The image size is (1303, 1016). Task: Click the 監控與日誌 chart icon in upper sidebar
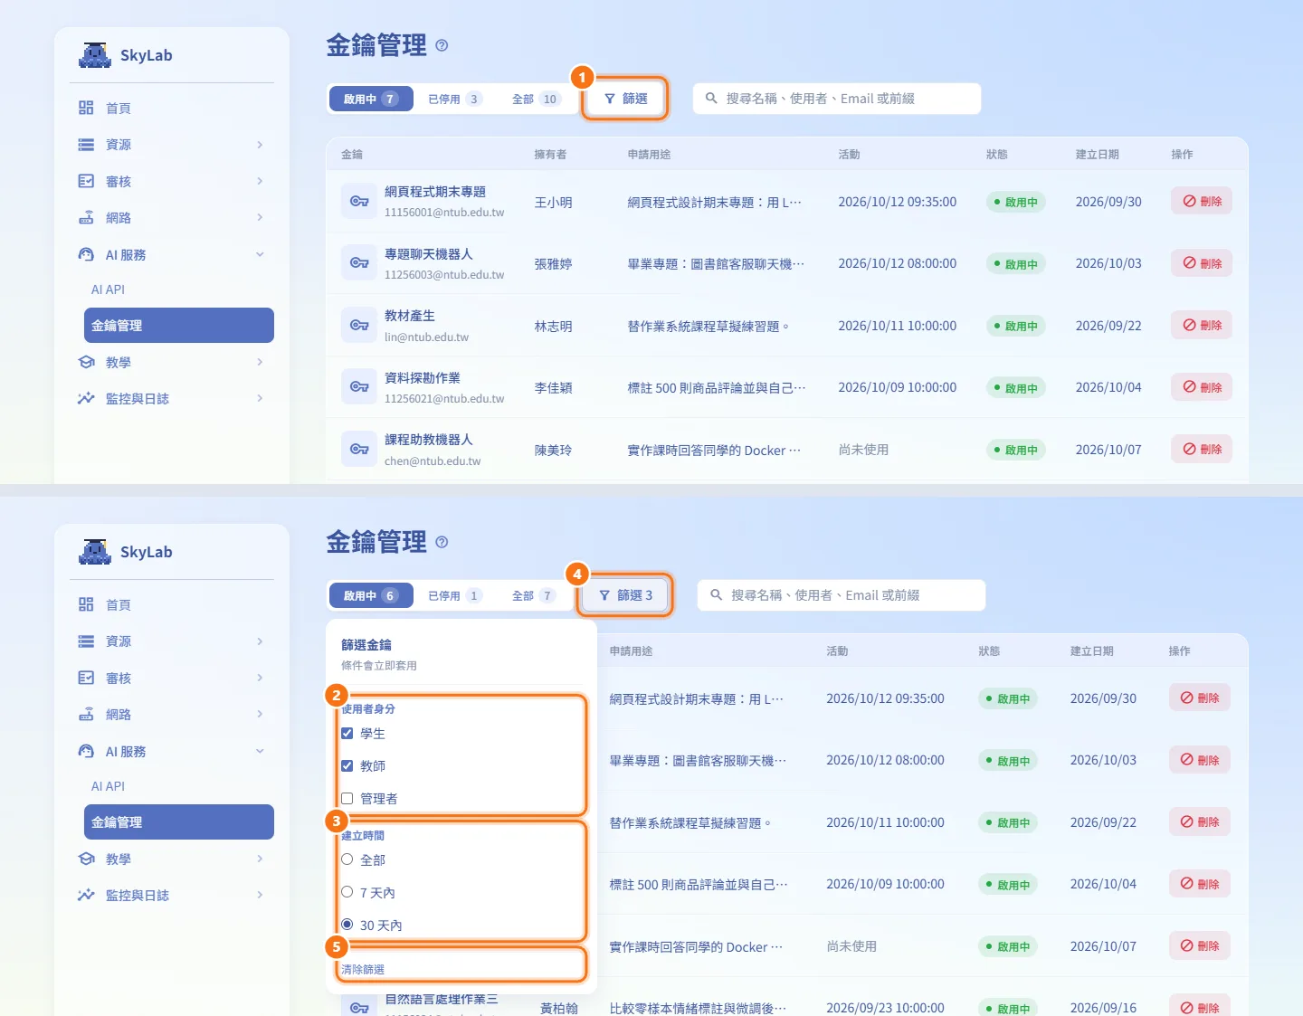[x=86, y=398]
